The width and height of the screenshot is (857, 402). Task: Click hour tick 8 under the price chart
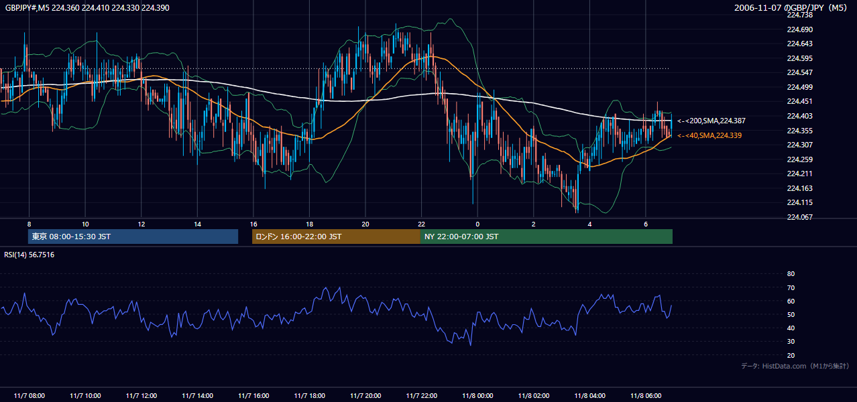29,224
